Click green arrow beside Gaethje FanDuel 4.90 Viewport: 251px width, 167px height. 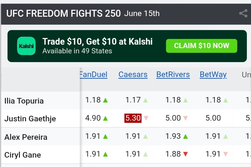(106, 119)
